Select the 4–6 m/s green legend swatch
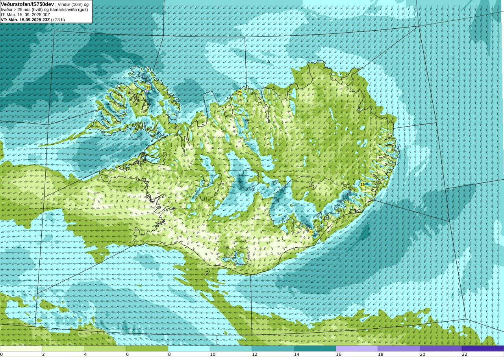This screenshot has width=504, height=357. pos(105,348)
